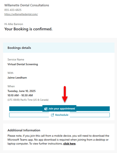The image size is (117, 153).
Task: Click the date Tuesday, June 10, 2025
Action: (x=22, y=91)
